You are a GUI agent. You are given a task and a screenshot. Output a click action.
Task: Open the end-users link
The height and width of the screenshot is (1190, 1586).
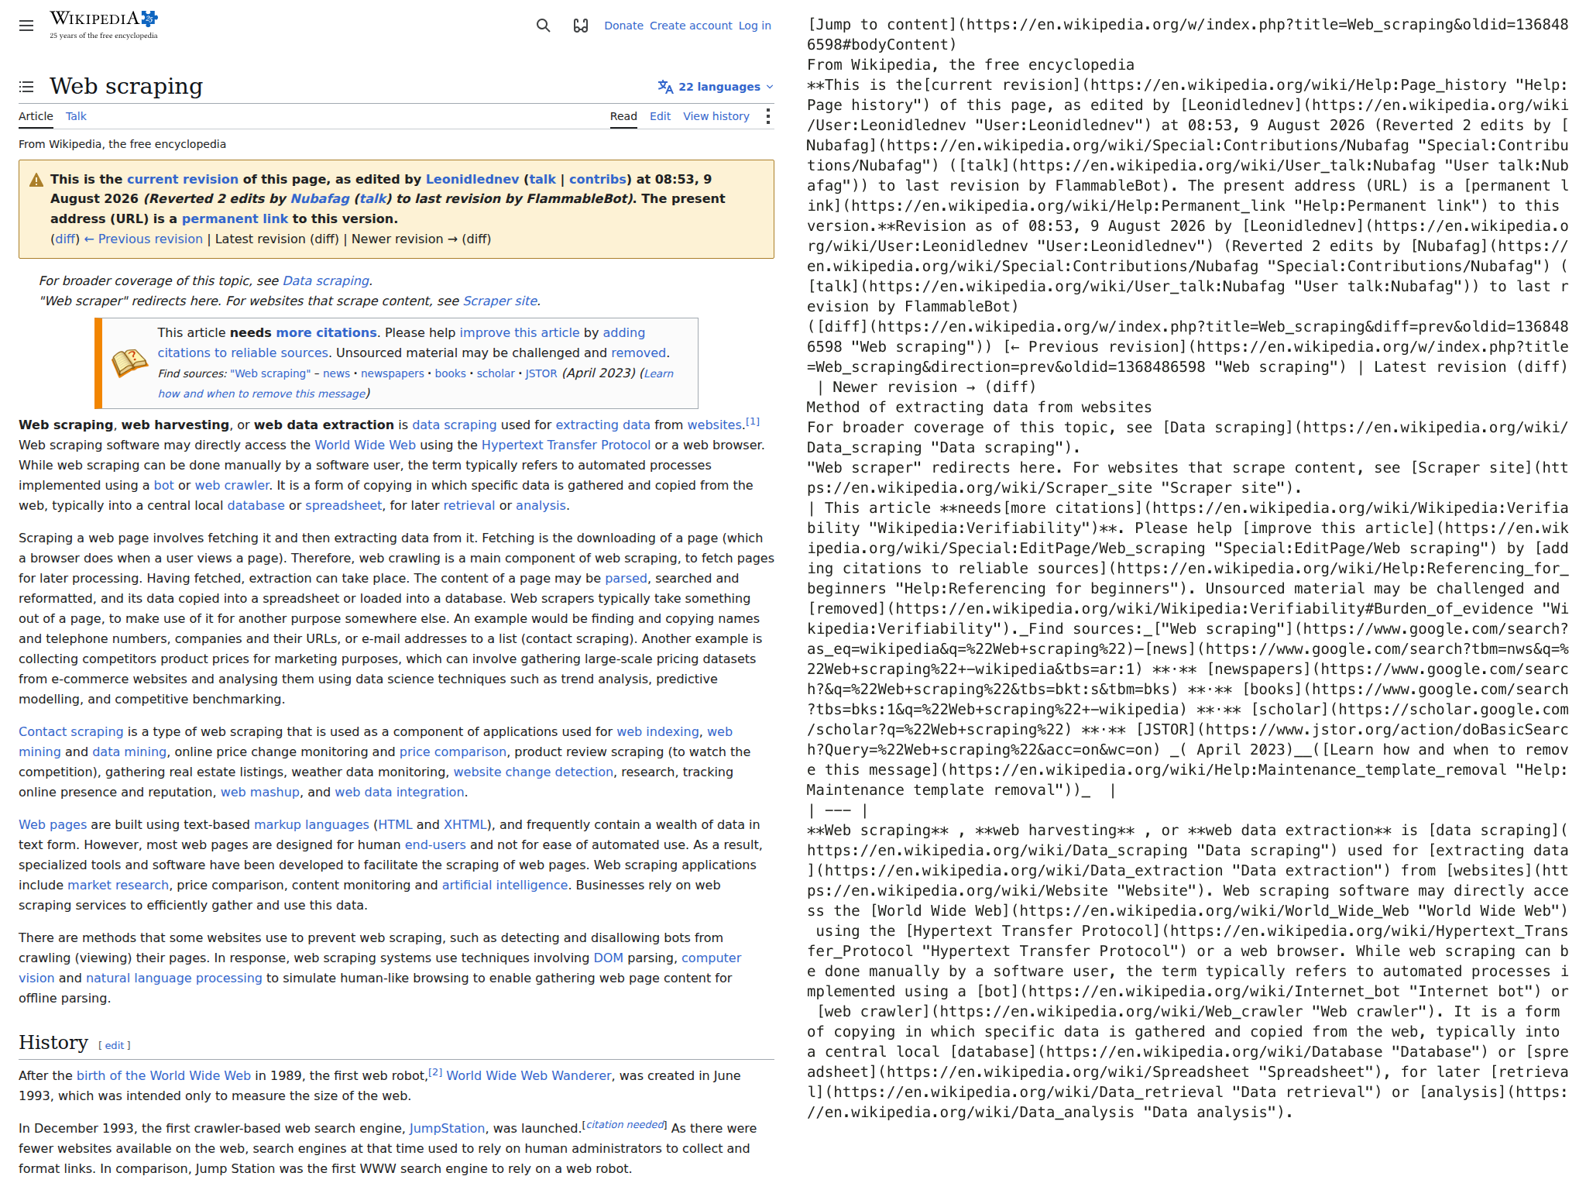(435, 844)
